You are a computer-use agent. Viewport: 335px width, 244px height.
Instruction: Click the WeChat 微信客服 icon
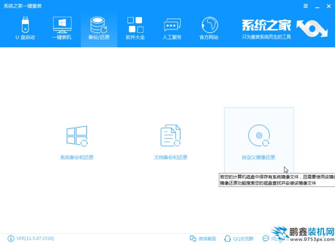193,238
